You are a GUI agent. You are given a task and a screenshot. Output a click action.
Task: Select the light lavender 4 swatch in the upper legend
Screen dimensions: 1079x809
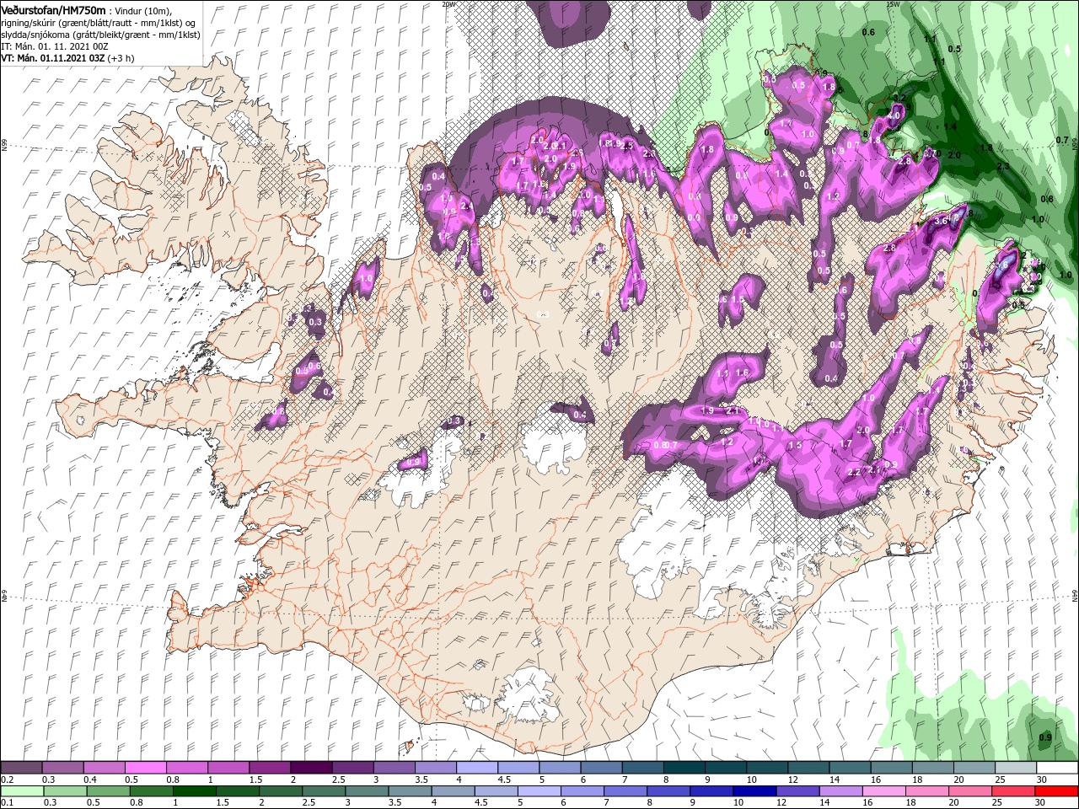tap(475, 768)
